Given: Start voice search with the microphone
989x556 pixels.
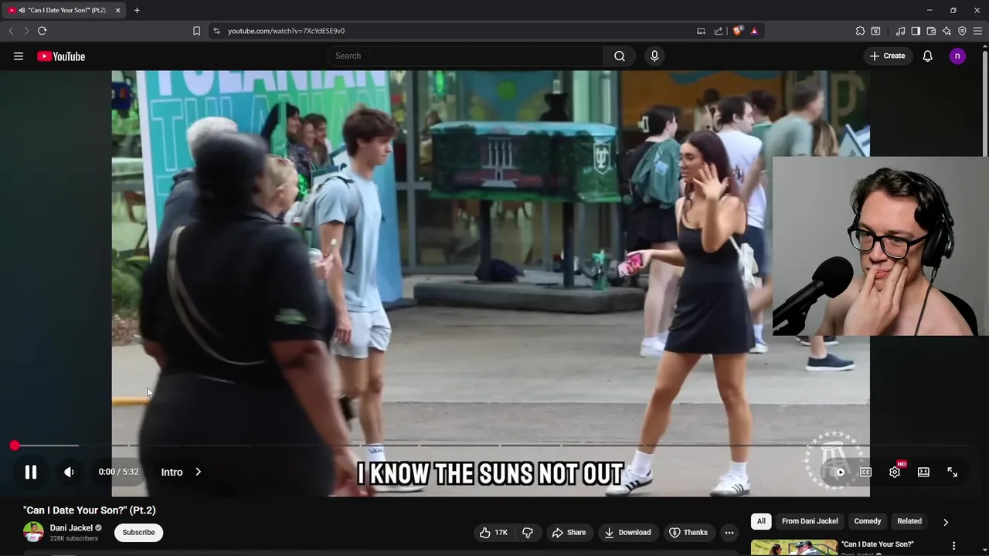Looking at the screenshot, I should (x=654, y=56).
